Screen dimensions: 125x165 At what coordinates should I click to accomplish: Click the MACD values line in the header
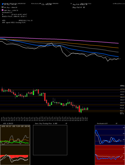click(x=14, y=16)
